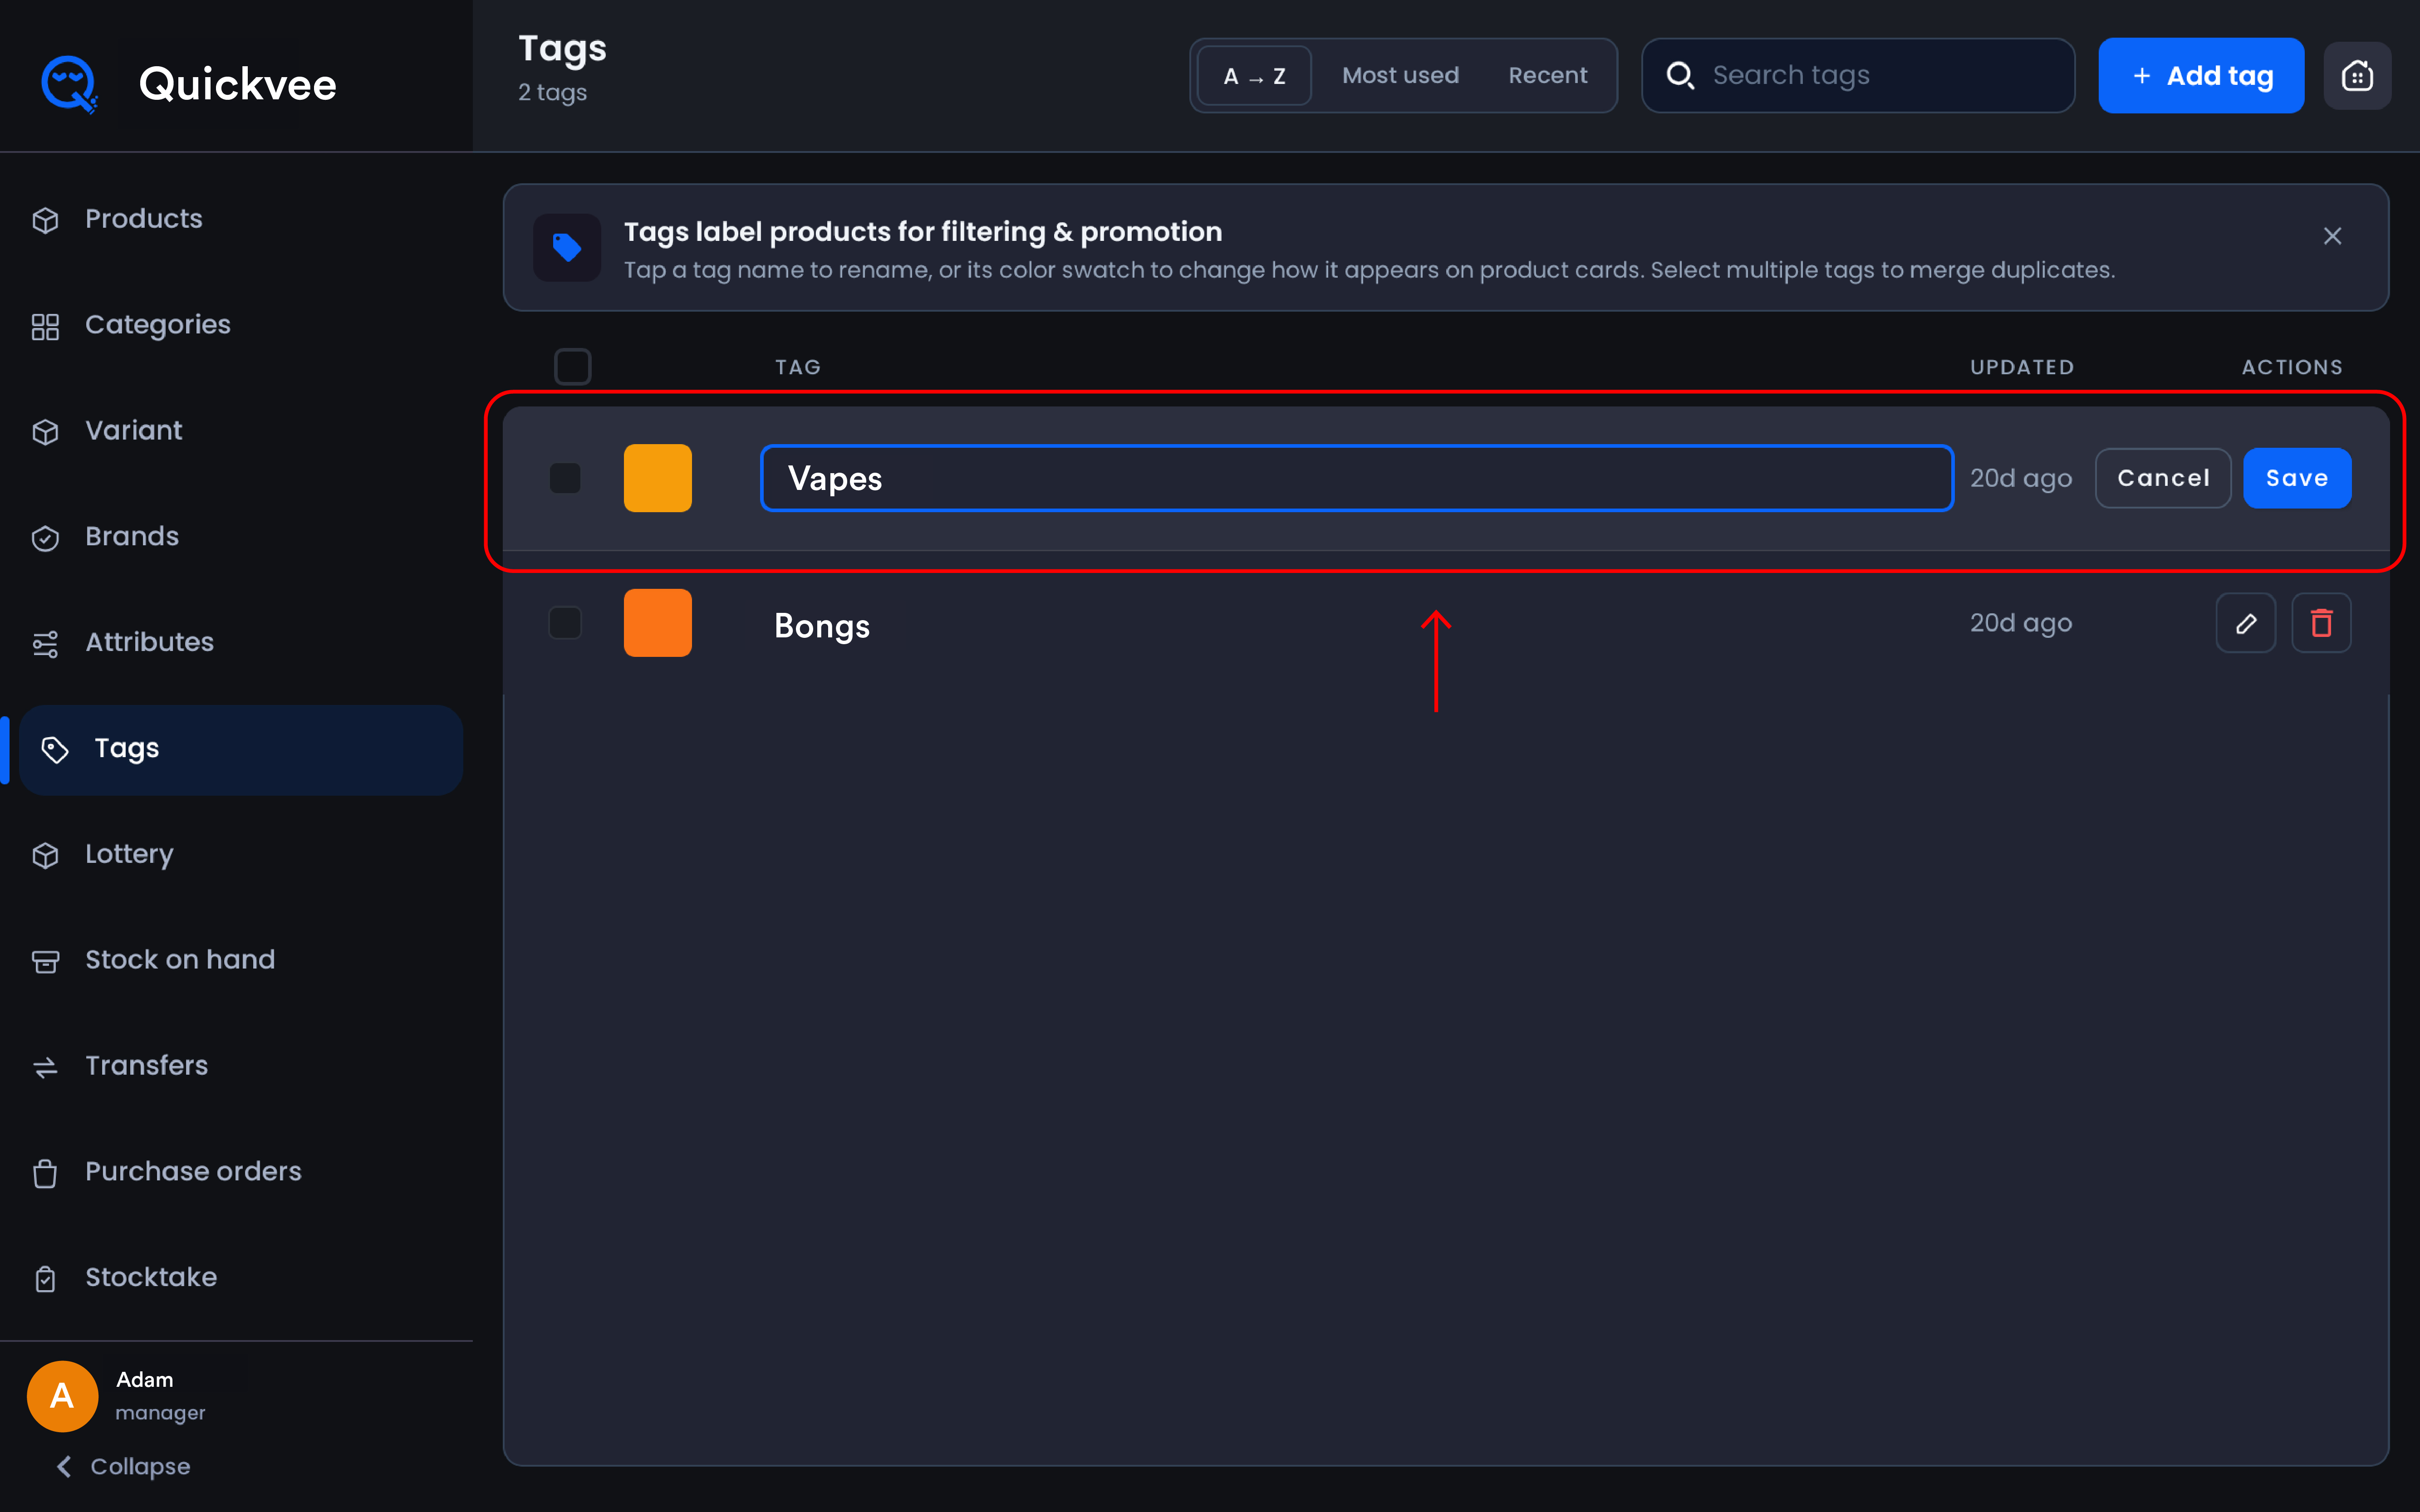Click the Updated column header
The height and width of the screenshot is (1512, 2420).
2021,367
